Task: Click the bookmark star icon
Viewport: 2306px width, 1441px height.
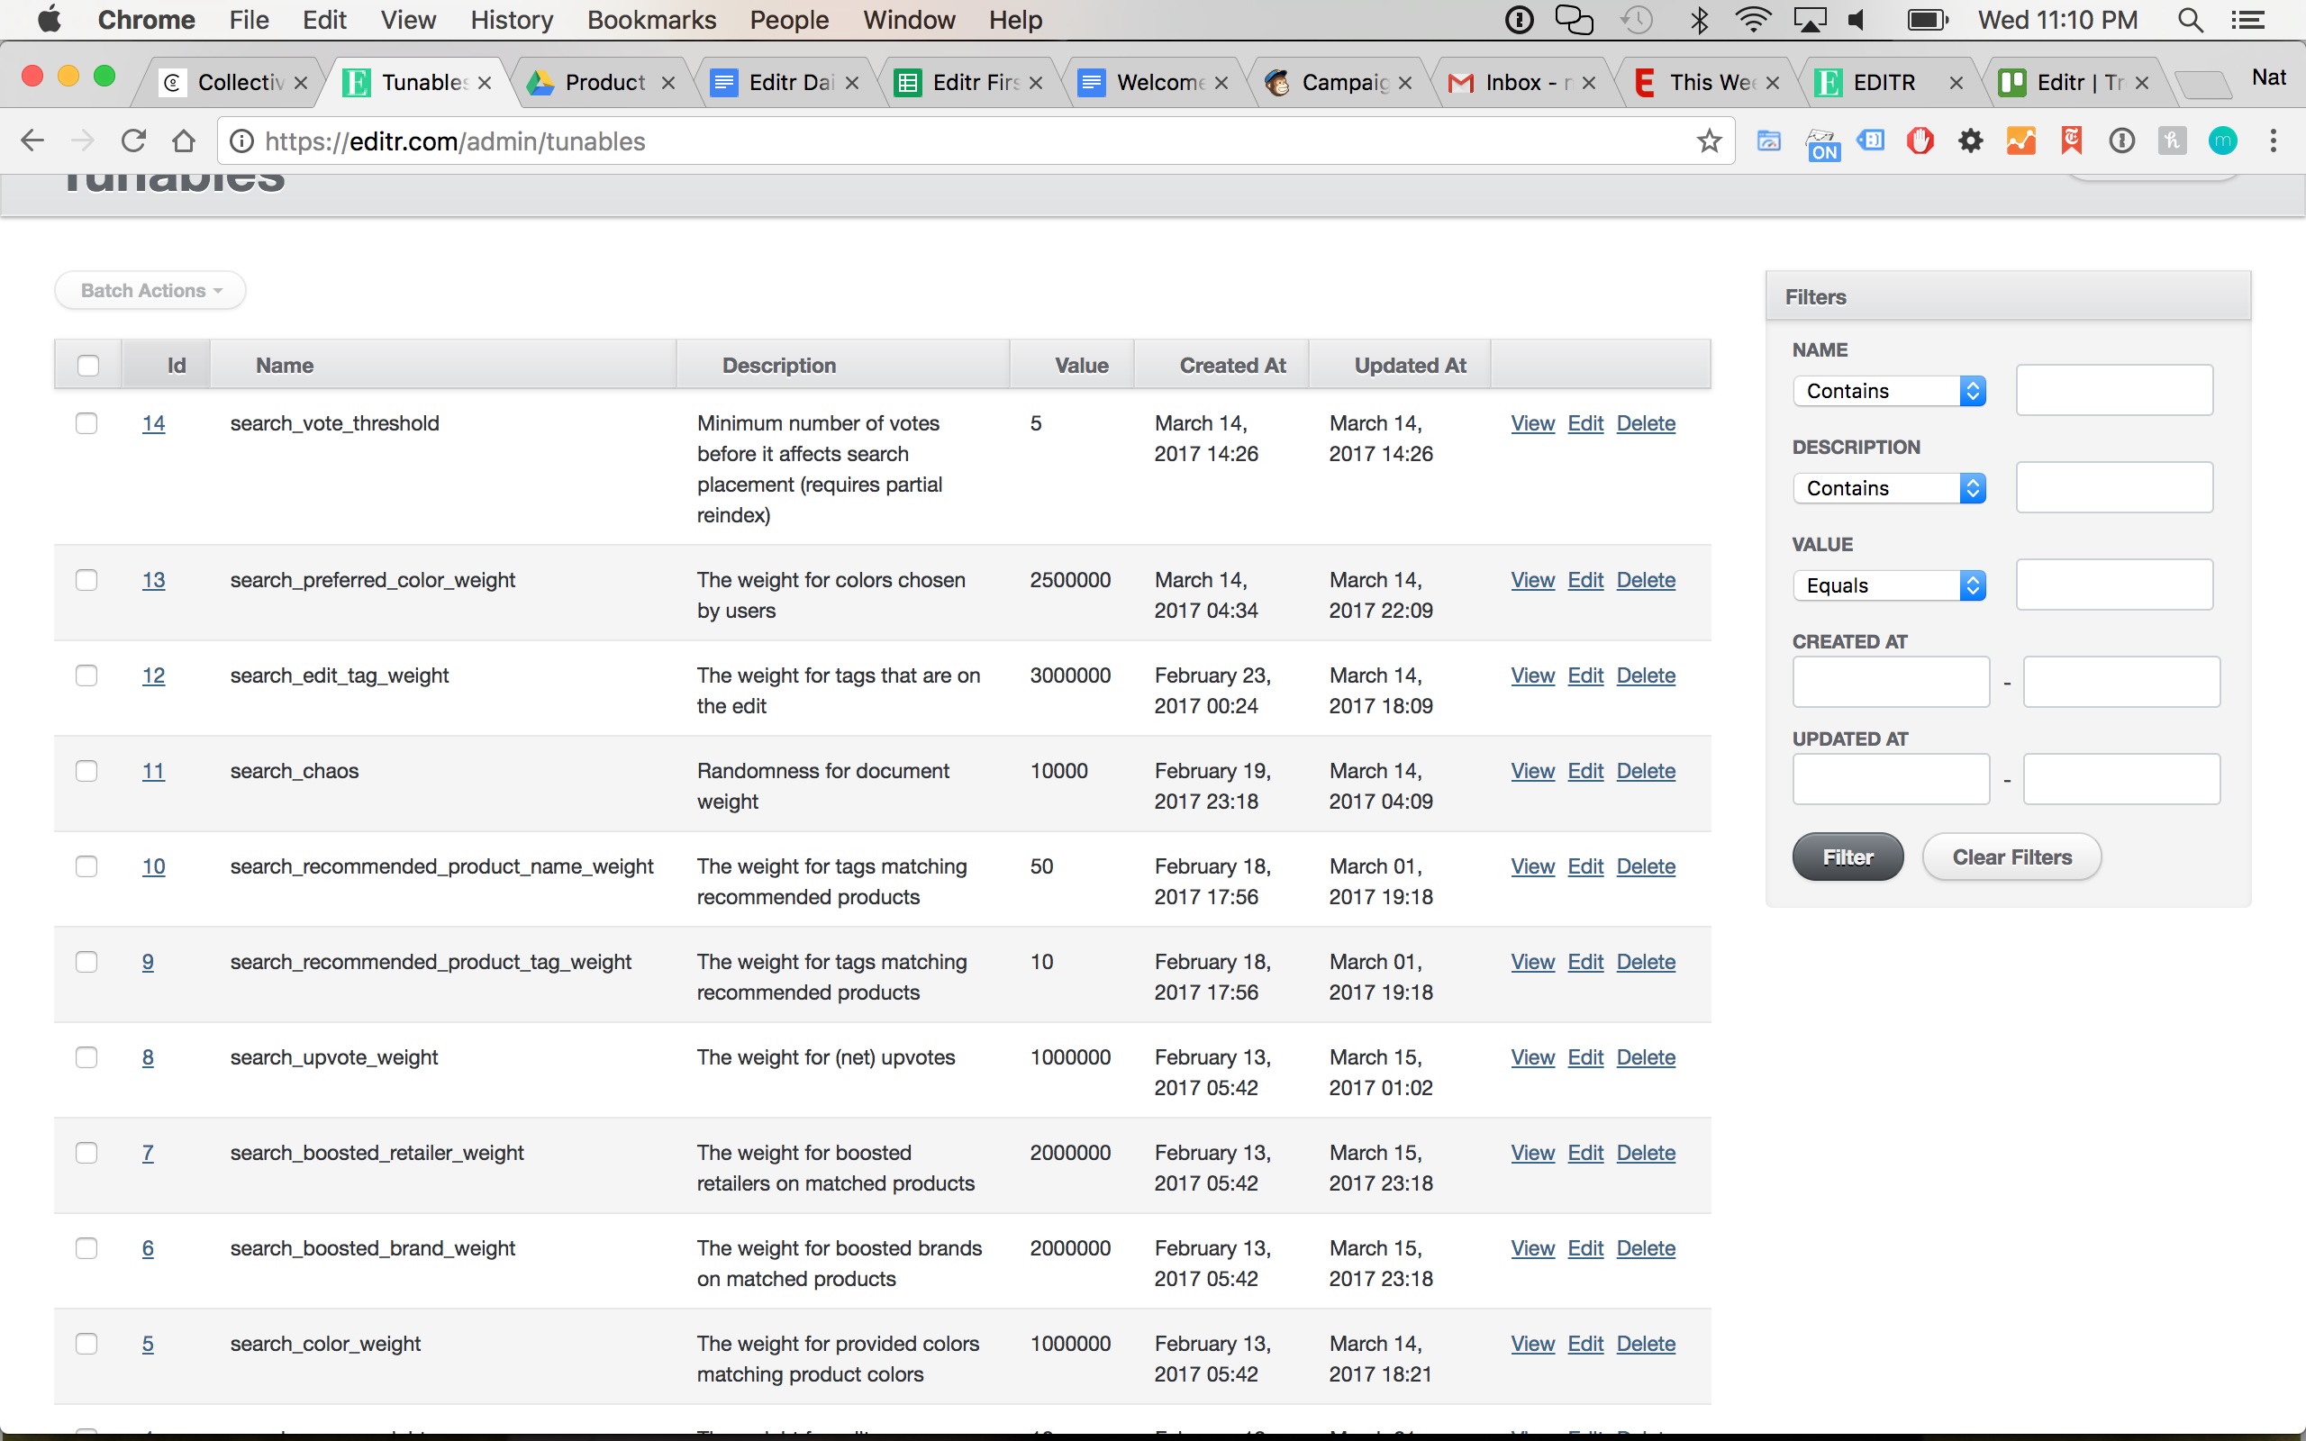Action: pos(1710,141)
